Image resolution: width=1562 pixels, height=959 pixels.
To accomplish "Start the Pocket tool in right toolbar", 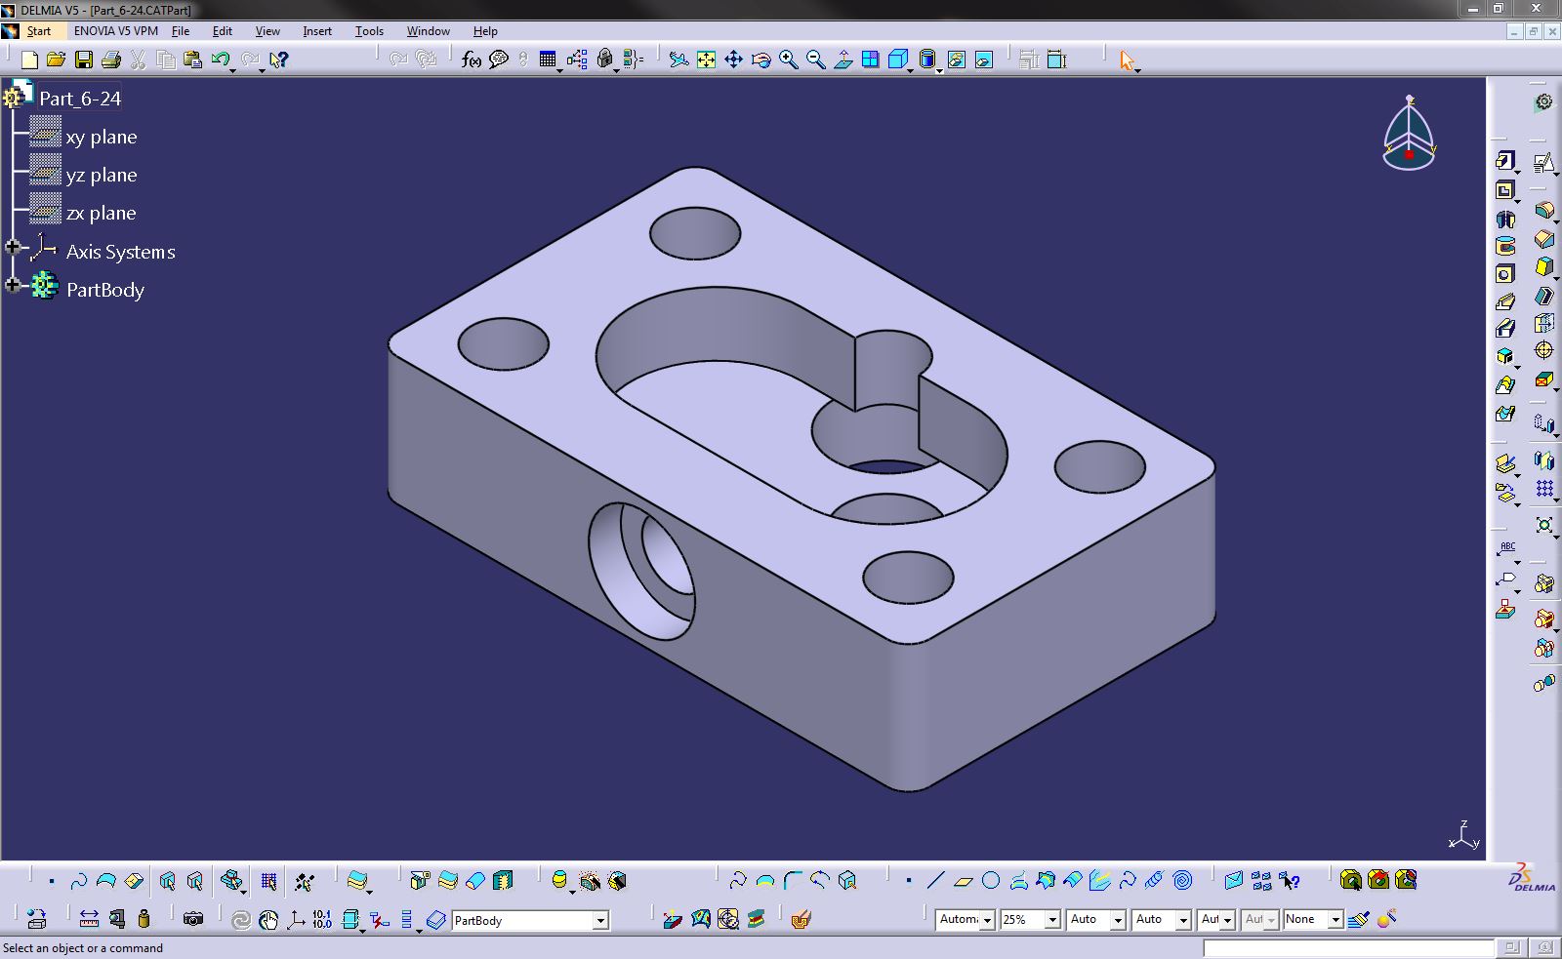I will [x=1505, y=190].
